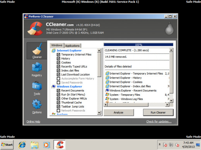Open Internet Explorer from taskbar
The width and height of the screenshot is (201, 150).
pyautogui.click(x=22, y=145)
